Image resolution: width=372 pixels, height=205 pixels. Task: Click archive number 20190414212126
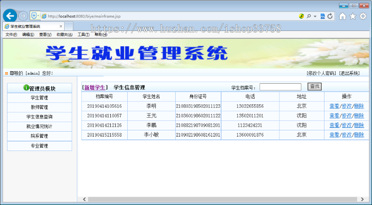coord(105,125)
